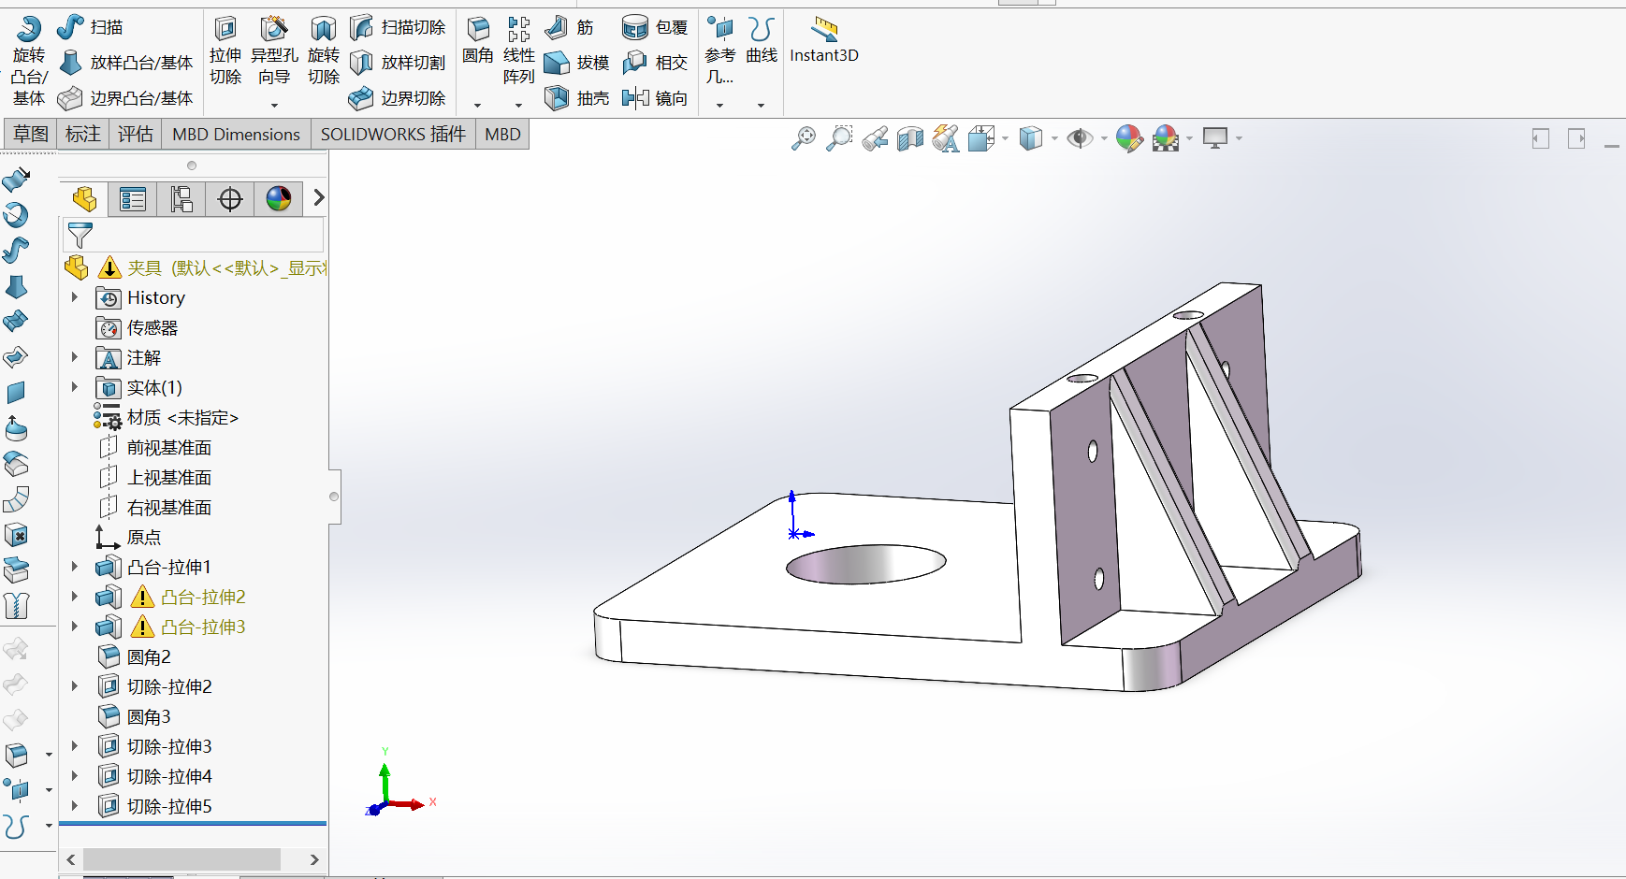Select 材质 <未指定> material item

click(x=167, y=418)
